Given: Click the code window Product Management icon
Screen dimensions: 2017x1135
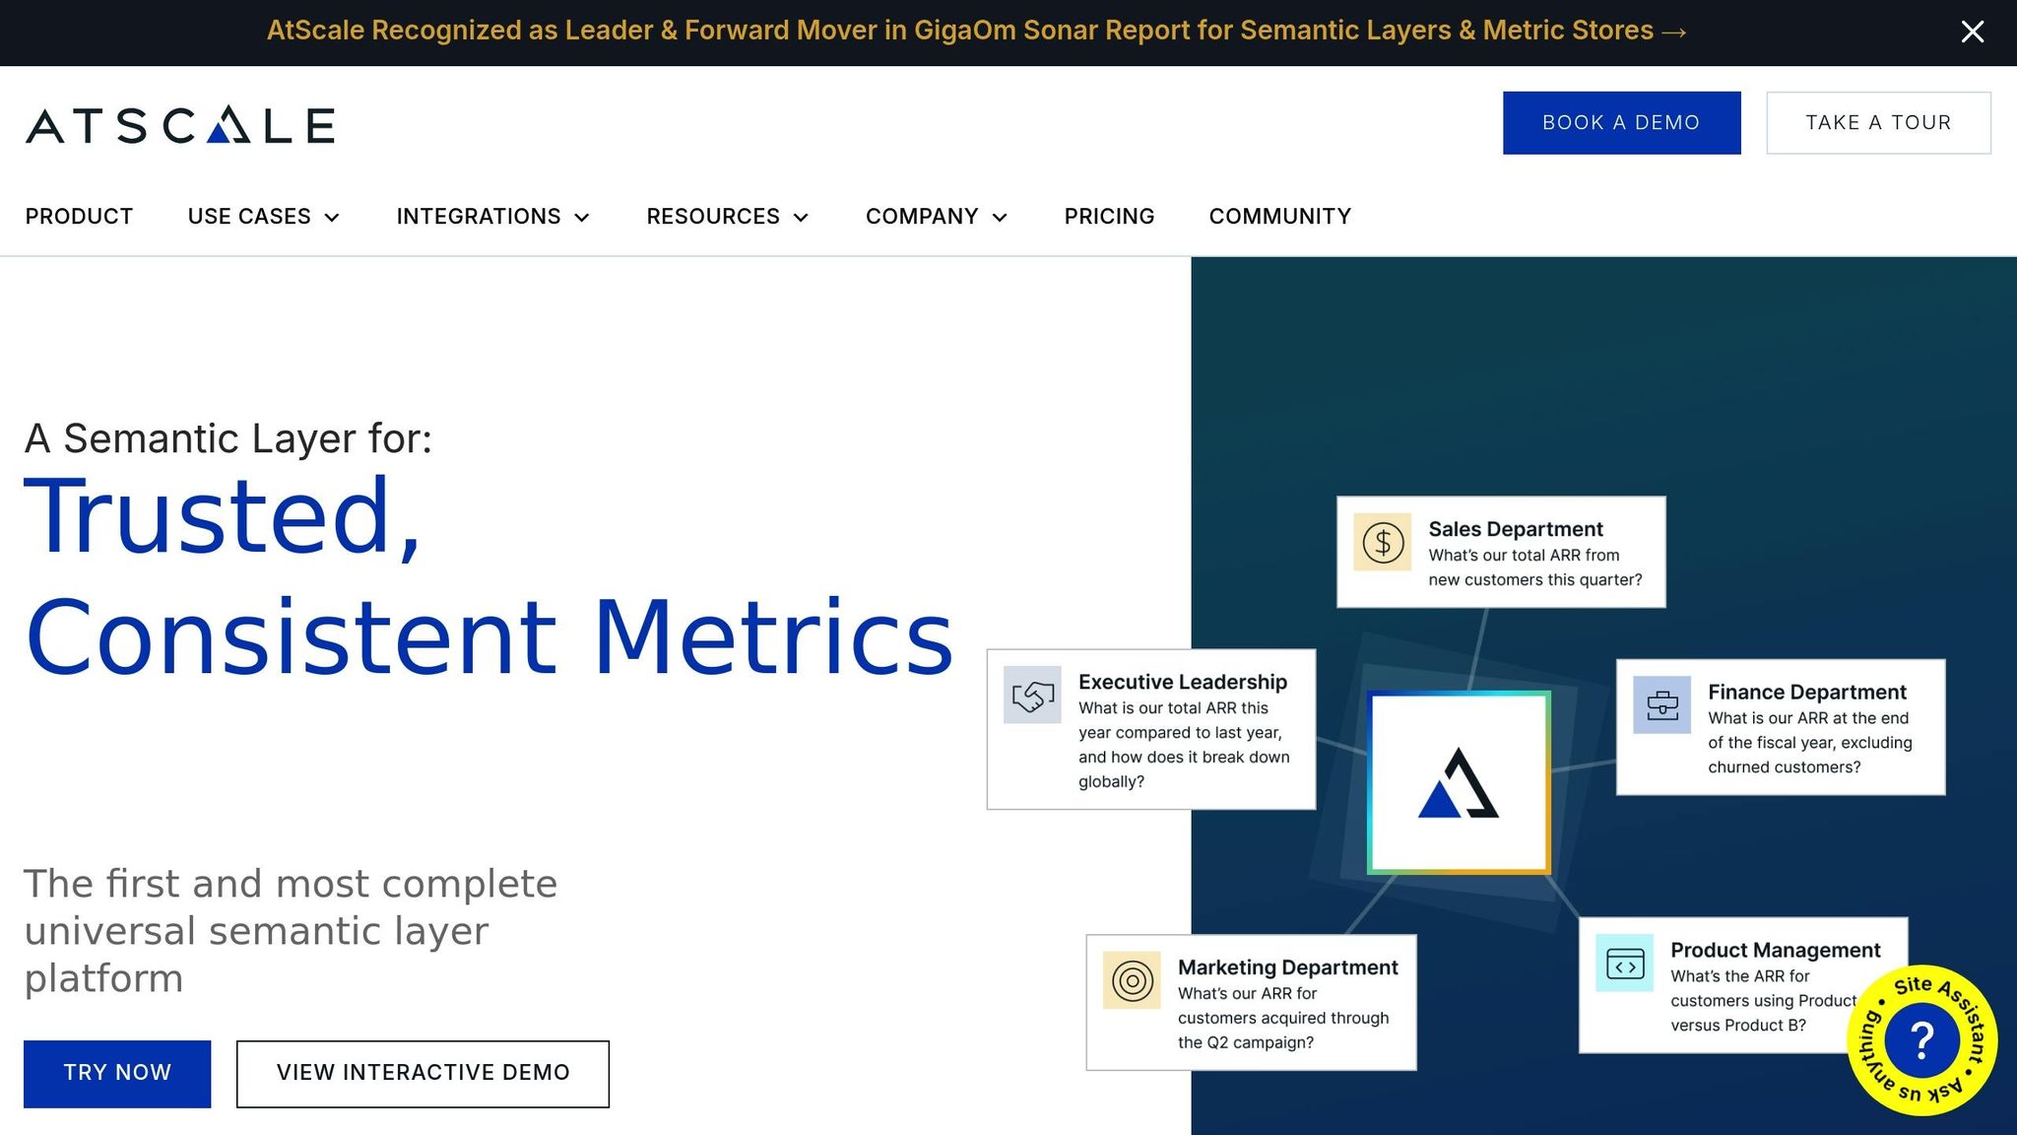Looking at the screenshot, I should tap(1625, 963).
